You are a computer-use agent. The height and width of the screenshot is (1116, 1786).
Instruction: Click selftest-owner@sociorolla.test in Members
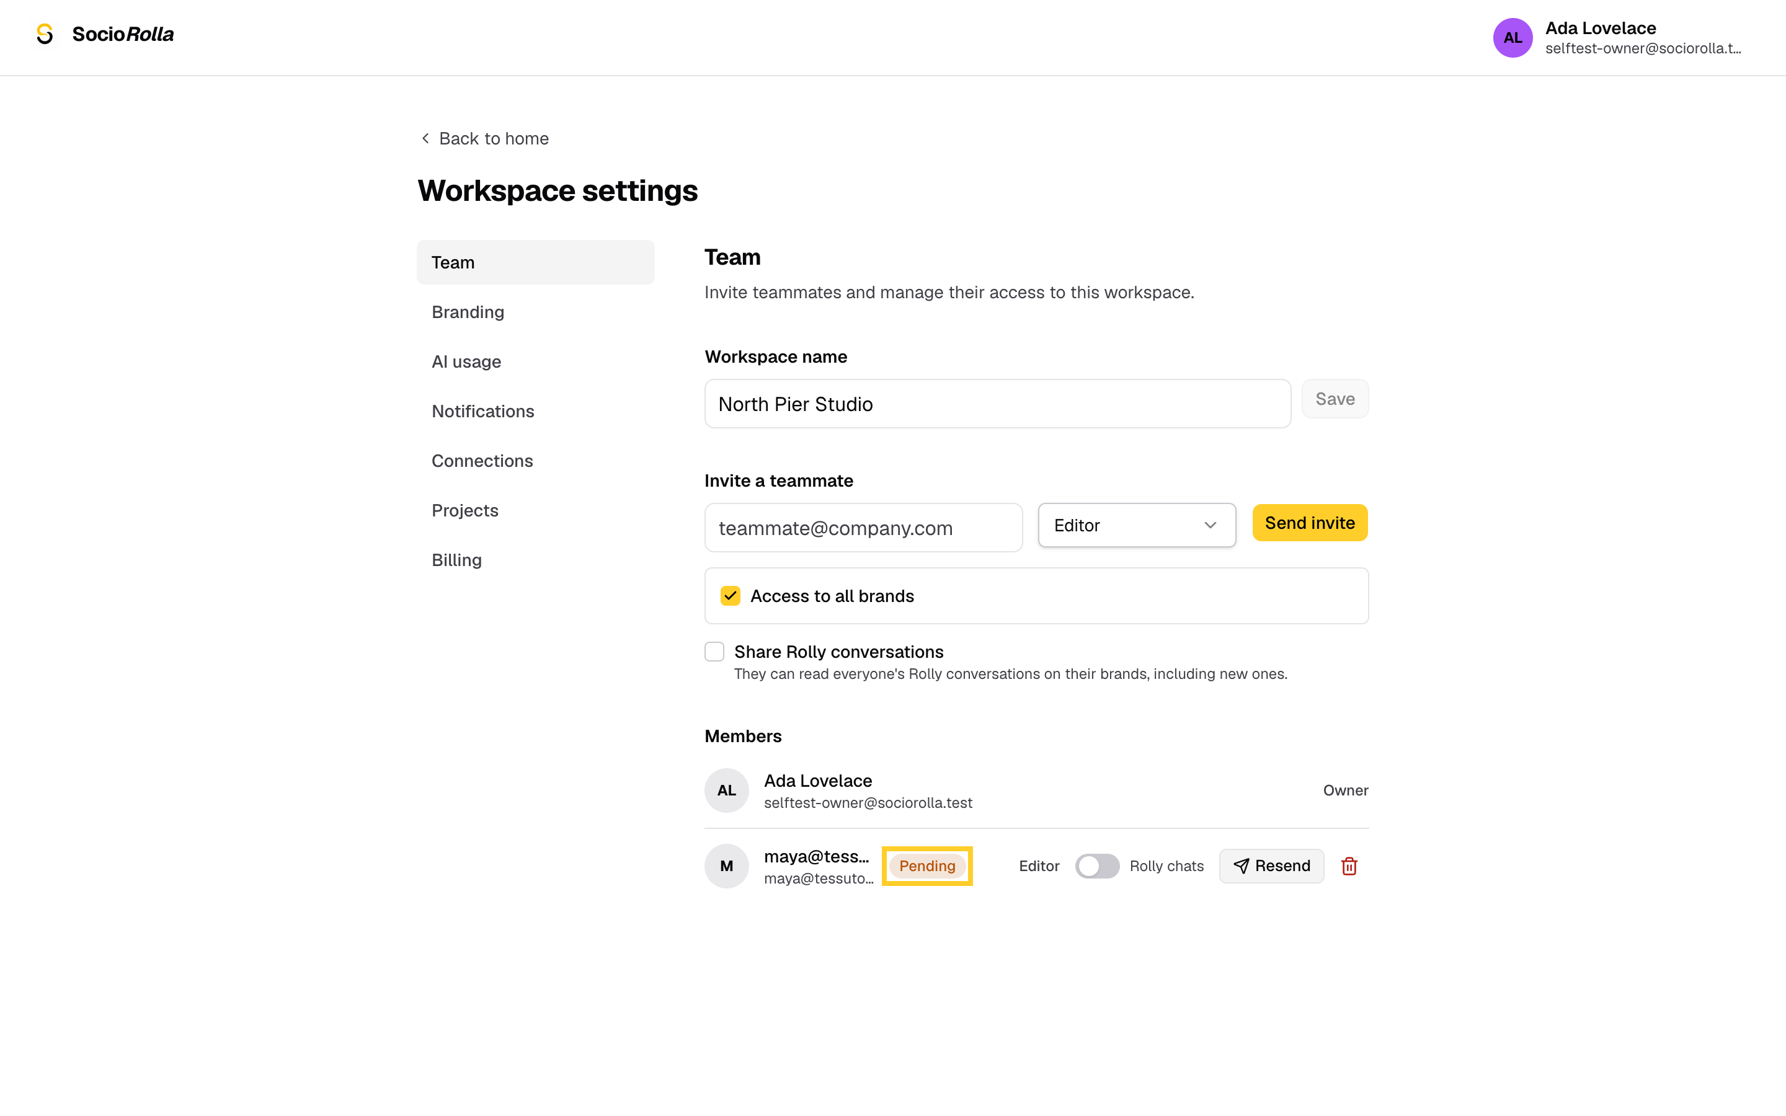tap(868, 803)
